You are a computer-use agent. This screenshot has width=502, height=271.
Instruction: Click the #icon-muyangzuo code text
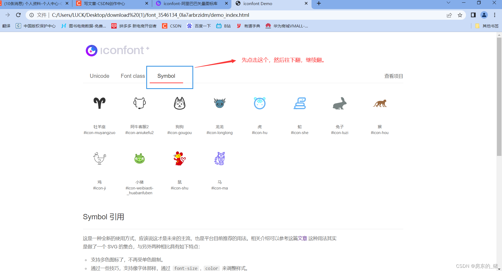coord(100,133)
